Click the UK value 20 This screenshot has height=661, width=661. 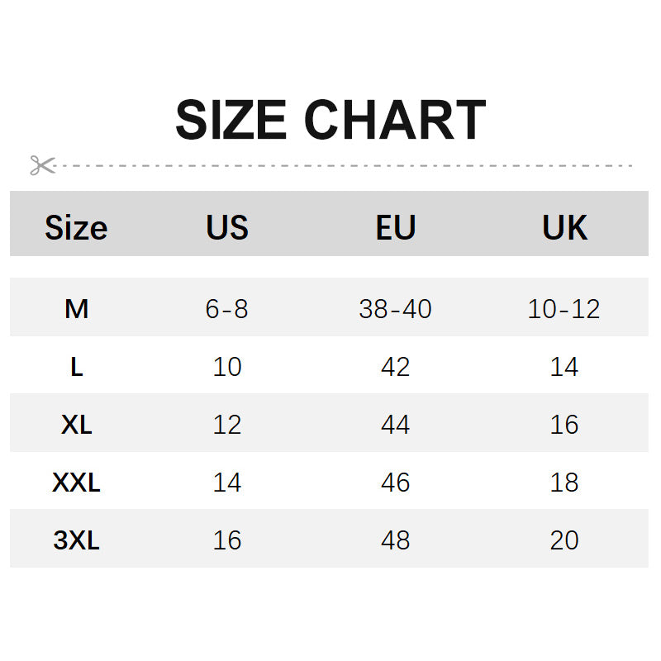point(564,540)
